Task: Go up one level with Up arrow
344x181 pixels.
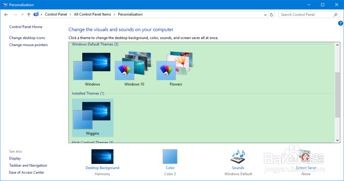Action: click(29, 15)
